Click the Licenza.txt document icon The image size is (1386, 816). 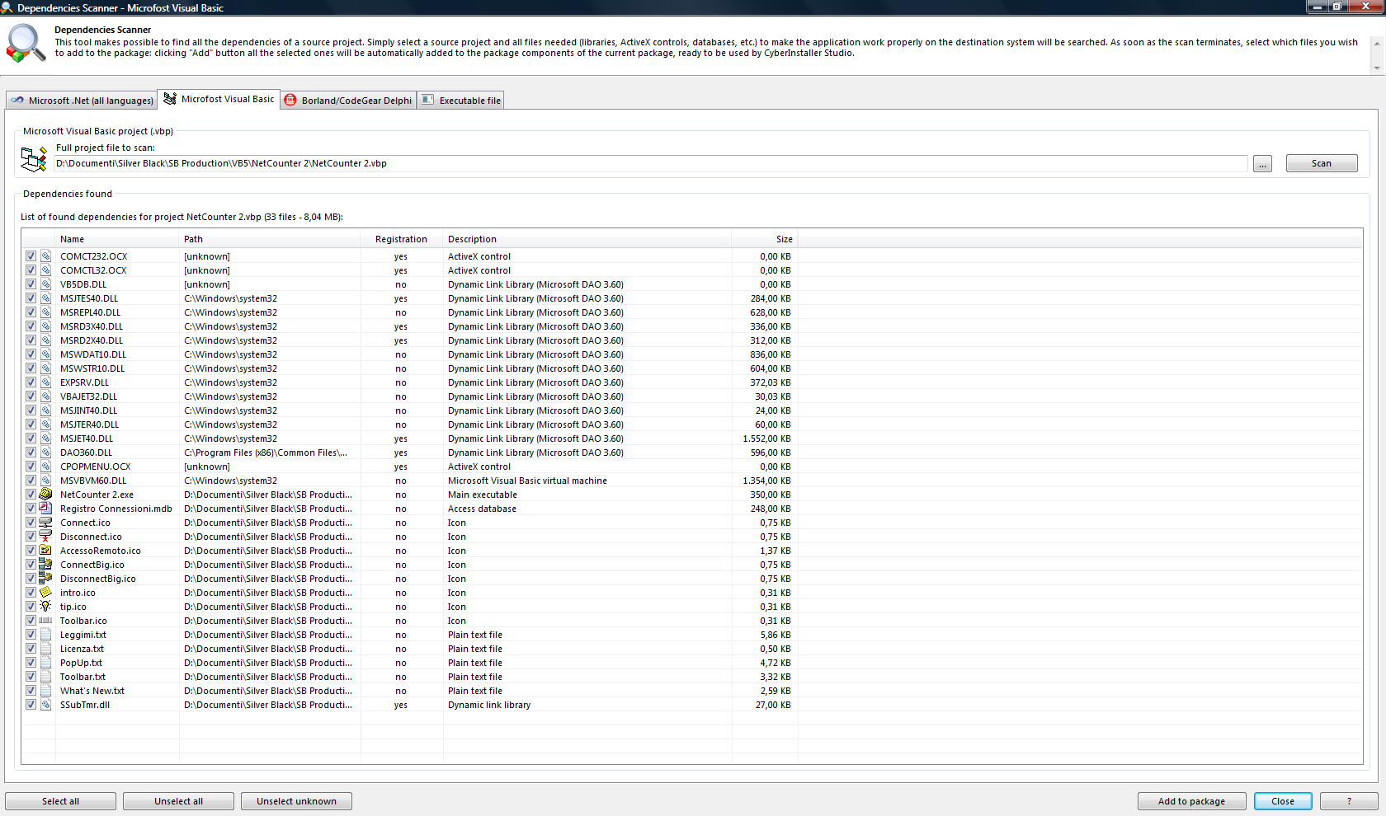[x=45, y=649]
